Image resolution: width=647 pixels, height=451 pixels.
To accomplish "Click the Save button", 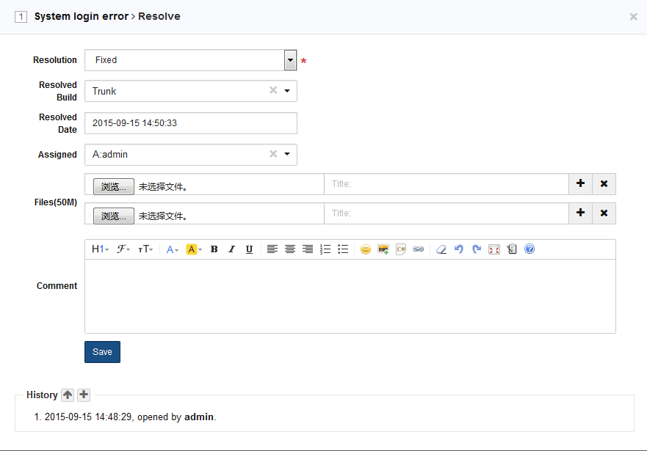I will point(102,352).
